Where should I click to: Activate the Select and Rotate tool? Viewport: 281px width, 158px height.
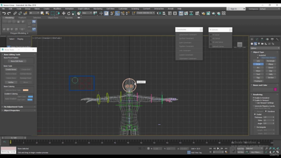pos(68,13)
